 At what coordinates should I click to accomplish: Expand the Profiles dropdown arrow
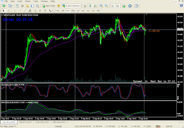[12, 6]
